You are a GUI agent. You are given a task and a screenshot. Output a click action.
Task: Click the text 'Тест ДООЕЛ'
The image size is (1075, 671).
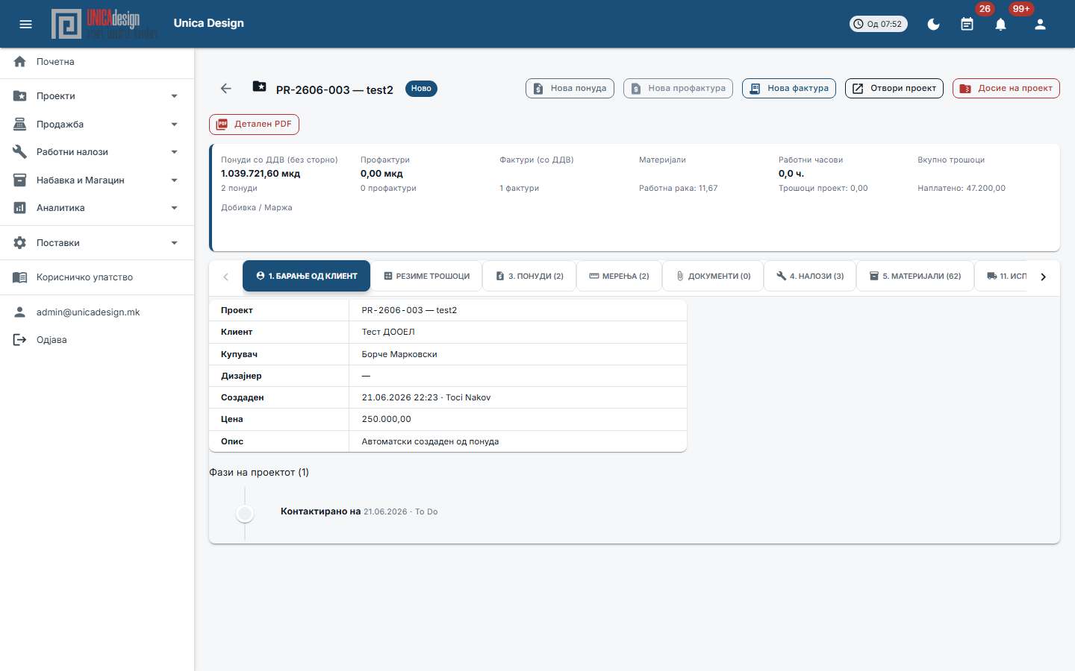[x=388, y=332]
